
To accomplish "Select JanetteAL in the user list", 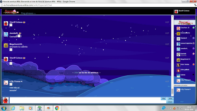I will click(184, 48).
